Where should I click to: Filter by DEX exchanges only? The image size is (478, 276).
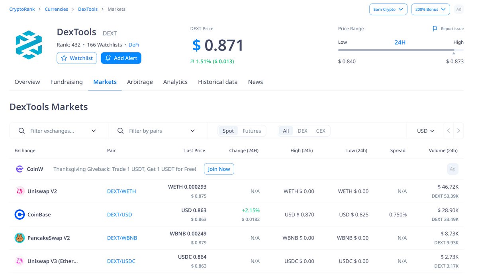click(x=302, y=131)
